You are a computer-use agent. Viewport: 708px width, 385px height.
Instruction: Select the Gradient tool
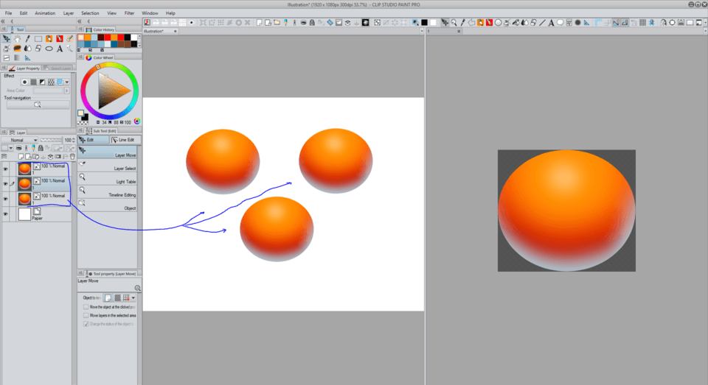17,57
